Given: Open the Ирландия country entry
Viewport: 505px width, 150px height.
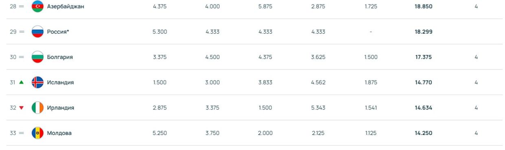Looking at the screenshot, I should 61,108.
